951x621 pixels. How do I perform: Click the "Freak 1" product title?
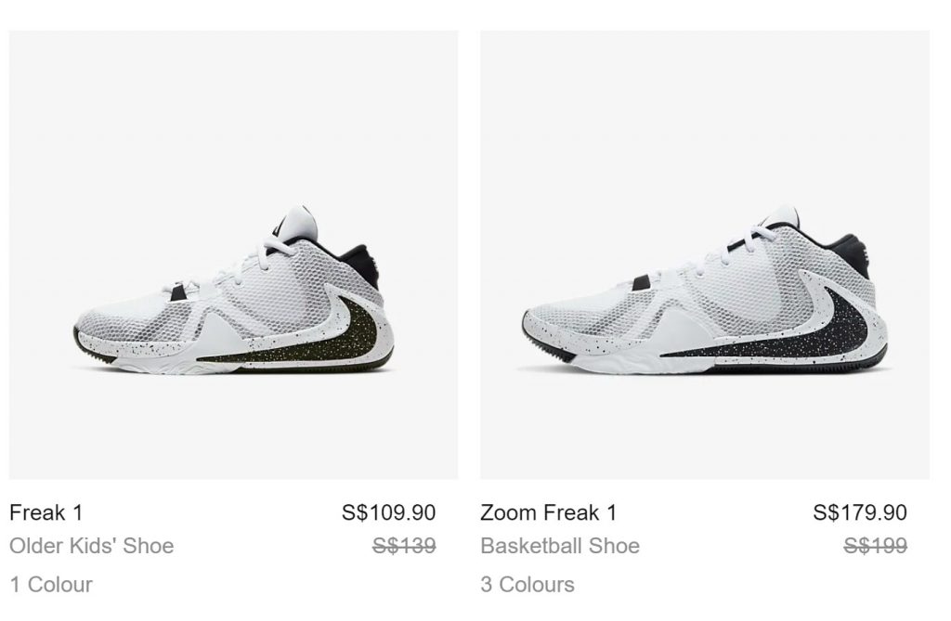pyautogui.click(x=46, y=512)
